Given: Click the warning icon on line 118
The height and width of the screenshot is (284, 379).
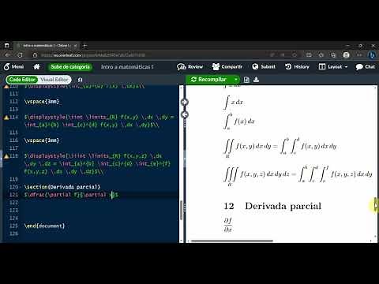Looking at the screenshot, I should point(6,156).
